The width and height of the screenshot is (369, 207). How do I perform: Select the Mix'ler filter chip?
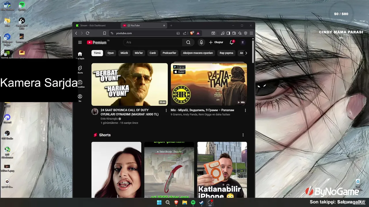pos(139,53)
